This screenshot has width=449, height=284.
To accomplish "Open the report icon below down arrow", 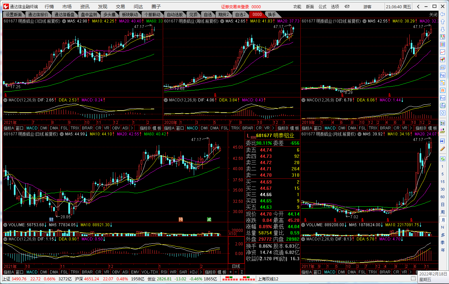I will 443,37.
